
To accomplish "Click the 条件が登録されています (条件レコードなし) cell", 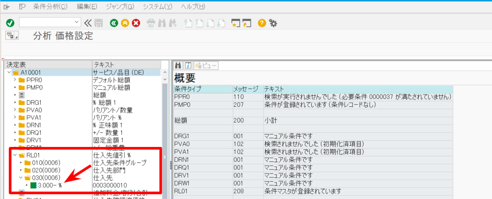I will coord(358,104).
